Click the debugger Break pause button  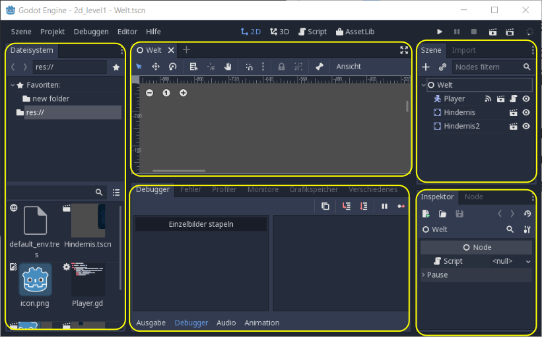(x=384, y=206)
